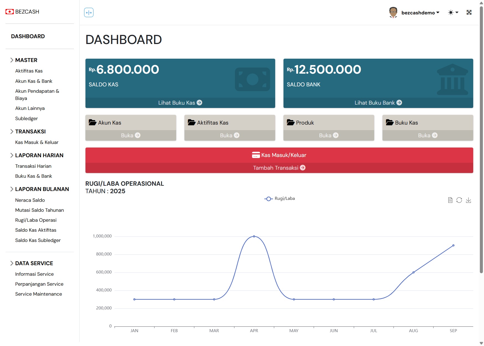484x346 pixels.
Task: Click the BEZCASH logo icon
Action: (9, 12)
